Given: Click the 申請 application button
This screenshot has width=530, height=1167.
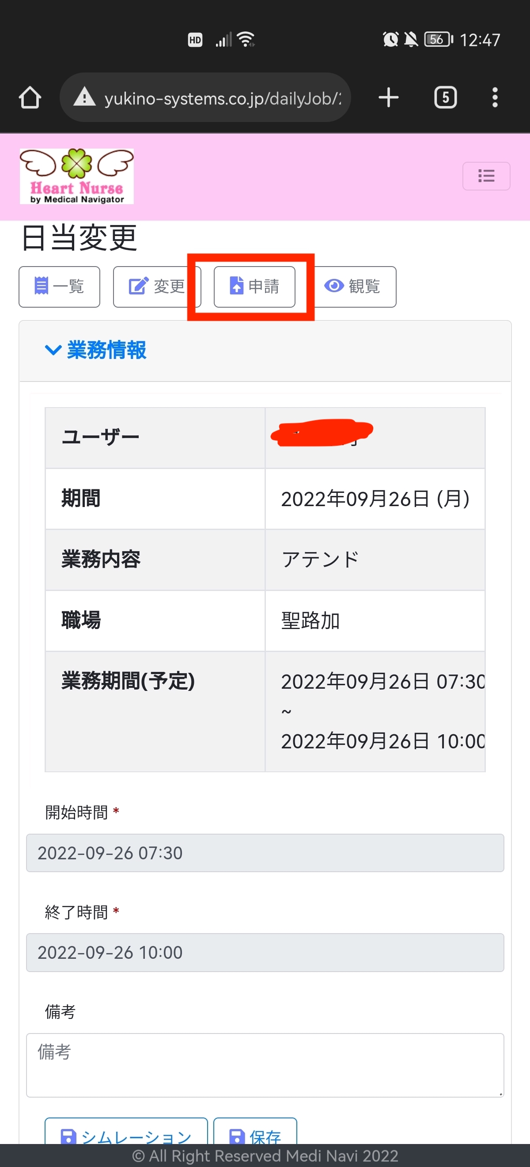Looking at the screenshot, I should [x=254, y=286].
